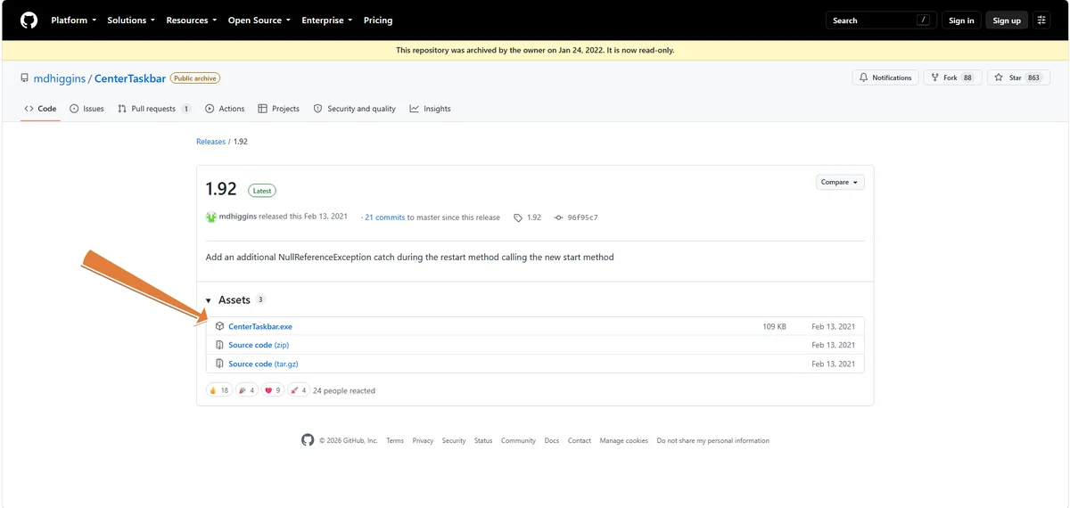Focus the Search field in header
The width and height of the screenshot is (1070, 508).
click(881, 20)
